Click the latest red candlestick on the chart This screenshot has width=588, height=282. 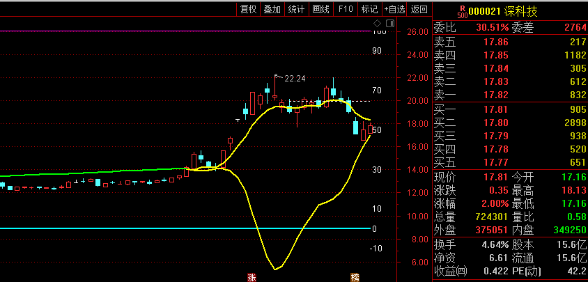371,130
